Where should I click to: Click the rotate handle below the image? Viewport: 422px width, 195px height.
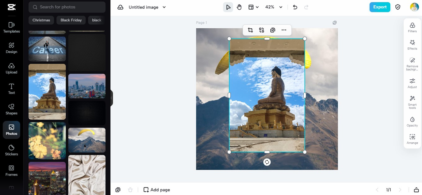tap(267, 162)
